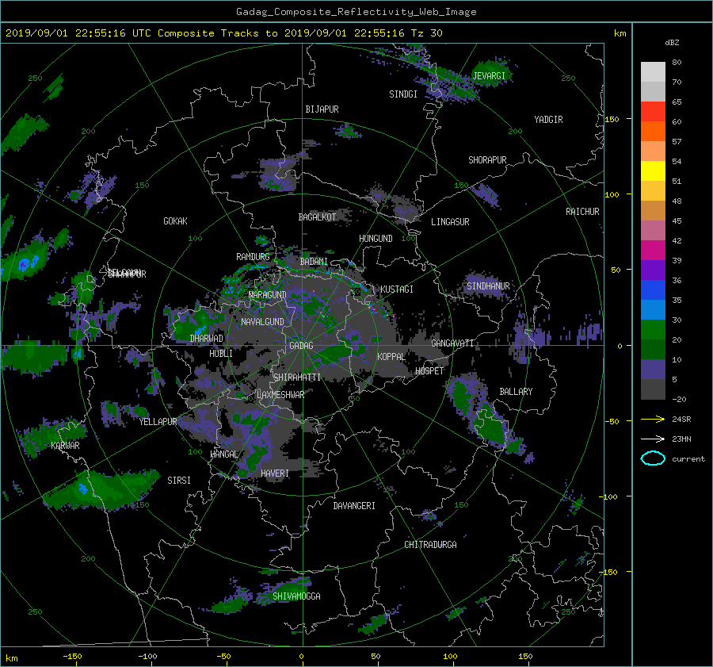
Task: Click the 80 dBZ light gray legend swatch
Action: tap(653, 72)
